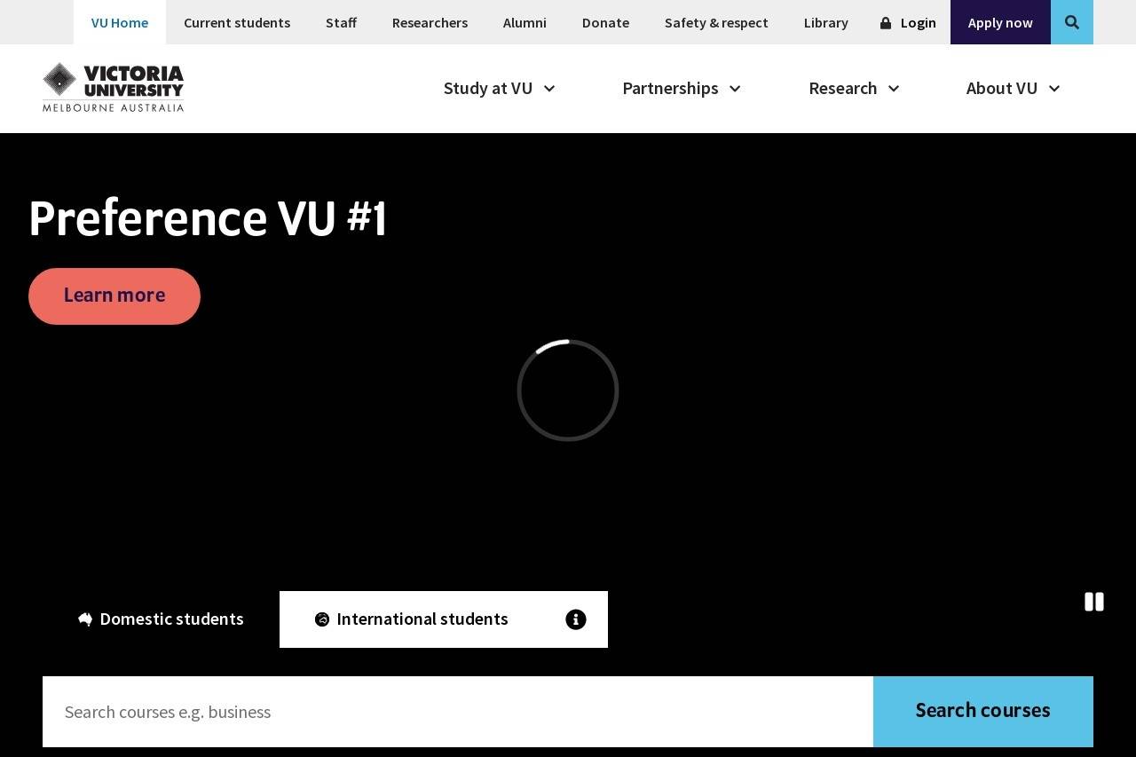Screen dimensions: 1136x757
Task: Expand the About VU menu
Action: tap(1013, 88)
